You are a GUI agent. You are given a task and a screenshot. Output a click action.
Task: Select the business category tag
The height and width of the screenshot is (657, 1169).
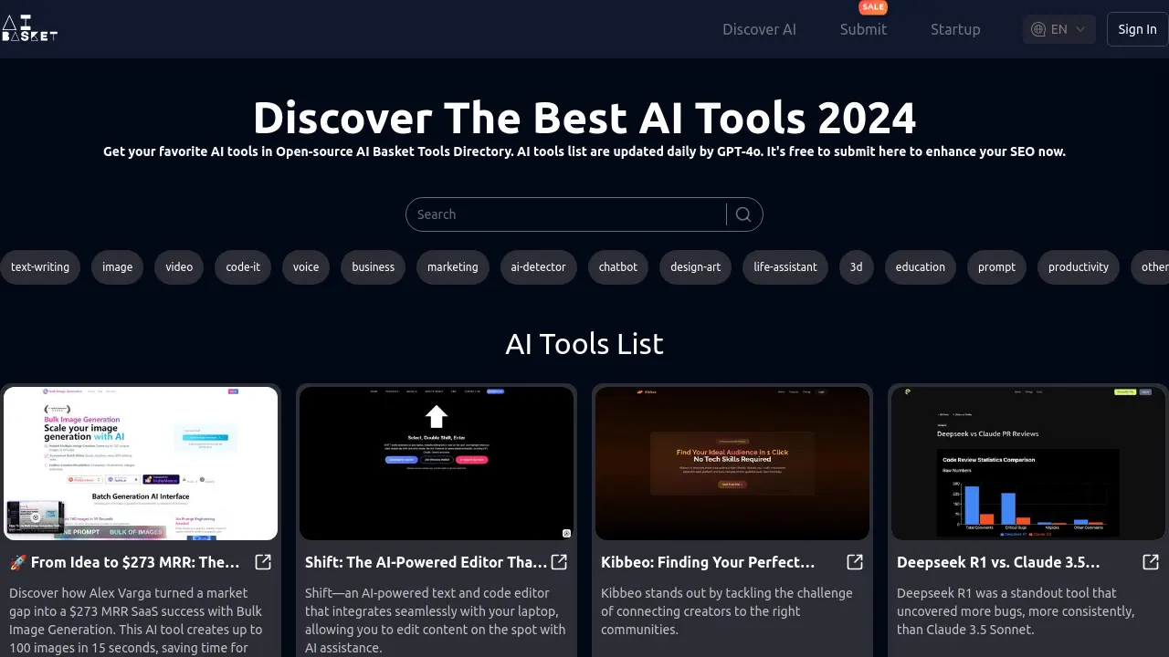coord(373,267)
